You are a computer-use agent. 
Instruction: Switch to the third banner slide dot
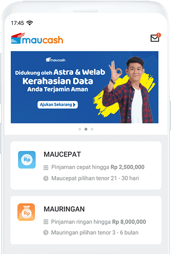92,129
